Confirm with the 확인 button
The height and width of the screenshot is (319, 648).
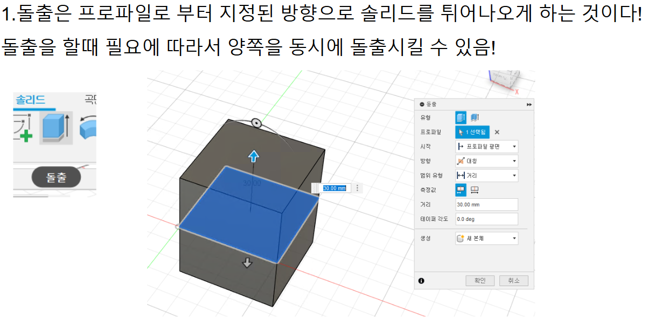(x=480, y=281)
